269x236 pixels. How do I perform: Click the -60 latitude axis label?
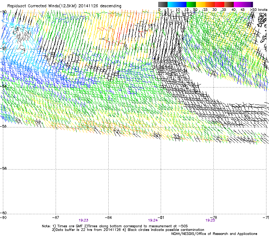[3, 213]
